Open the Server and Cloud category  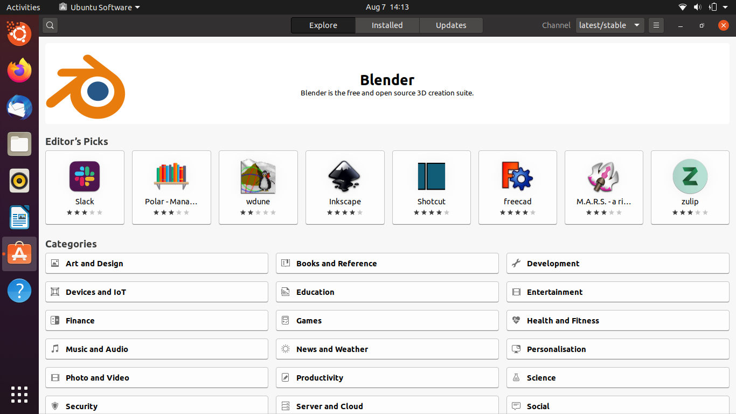click(x=387, y=405)
